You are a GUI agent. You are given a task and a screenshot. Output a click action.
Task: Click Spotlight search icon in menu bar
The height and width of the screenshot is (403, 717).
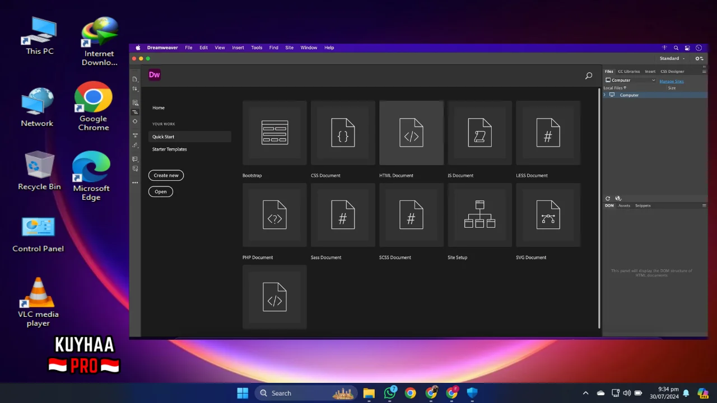point(676,48)
